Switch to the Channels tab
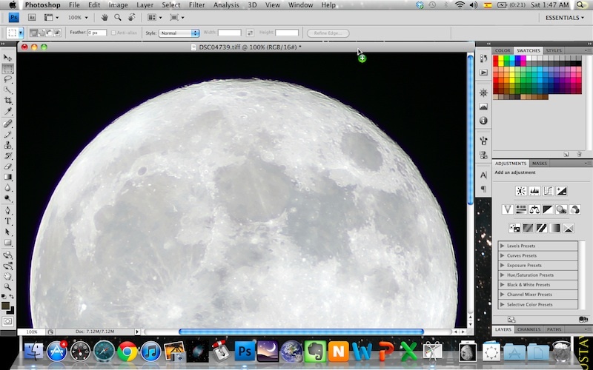 (x=529, y=329)
